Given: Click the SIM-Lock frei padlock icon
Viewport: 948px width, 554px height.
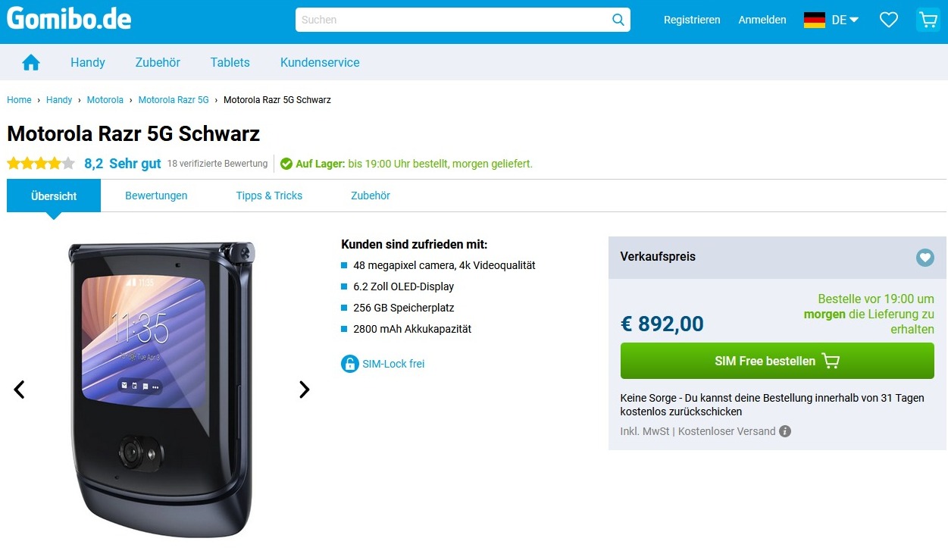Looking at the screenshot, I should (349, 364).
